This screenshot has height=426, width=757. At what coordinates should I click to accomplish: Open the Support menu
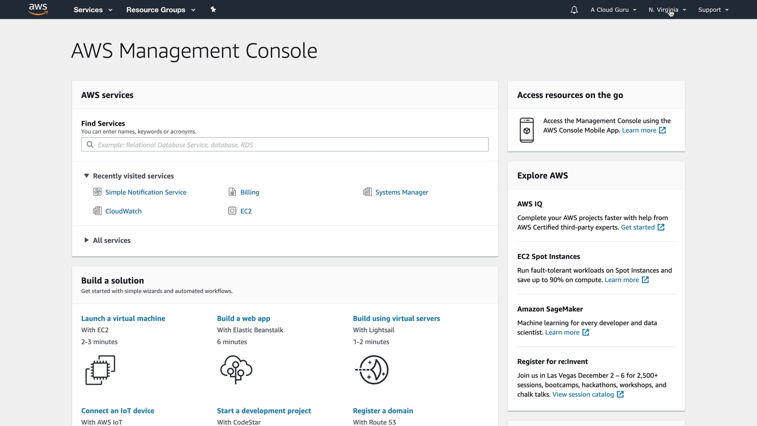[x=713, y=10]
